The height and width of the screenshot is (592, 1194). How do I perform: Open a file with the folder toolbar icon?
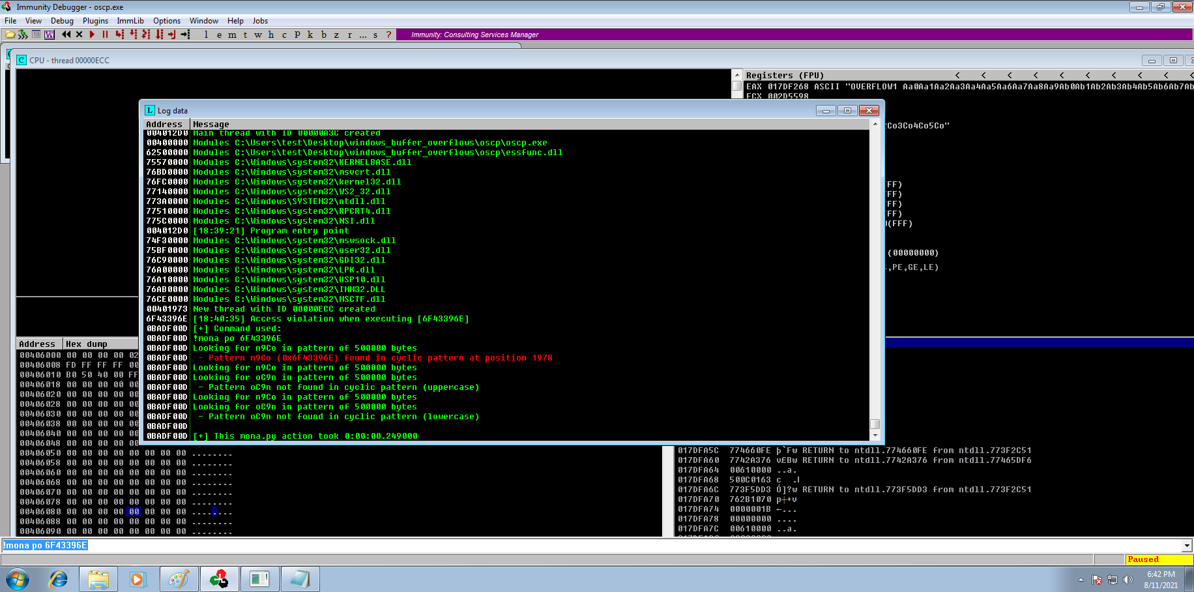pos(10,35)
